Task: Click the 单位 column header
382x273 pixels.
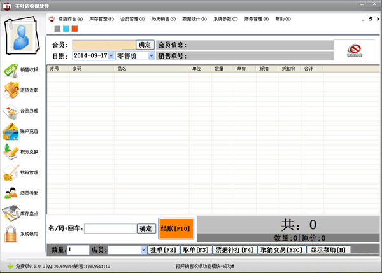Action: 200,69
